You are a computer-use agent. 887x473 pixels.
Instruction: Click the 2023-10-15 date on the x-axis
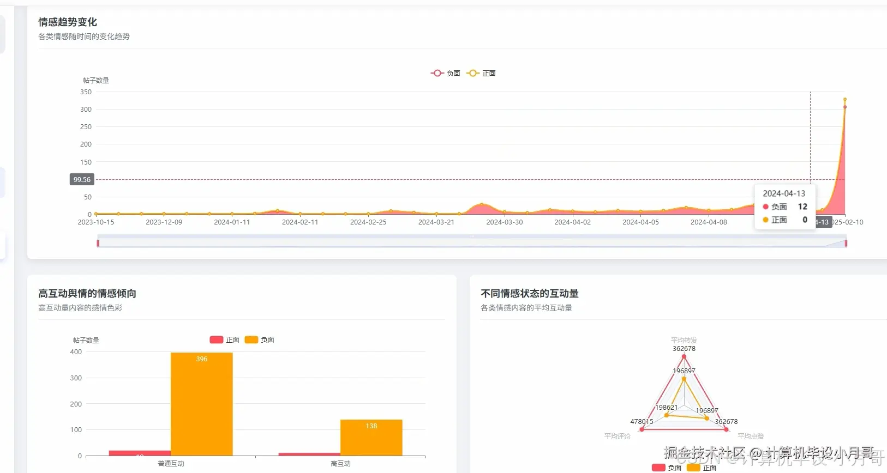click(96, 222)
